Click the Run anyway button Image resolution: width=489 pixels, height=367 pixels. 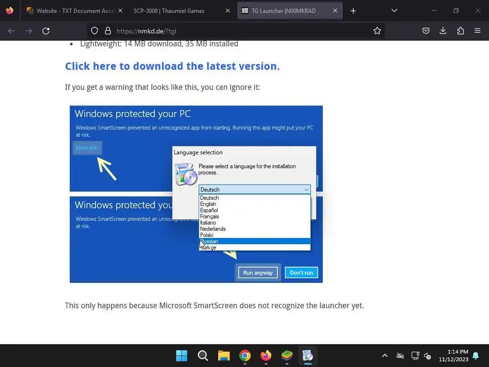pyautogui.click(x=258, y=273)
